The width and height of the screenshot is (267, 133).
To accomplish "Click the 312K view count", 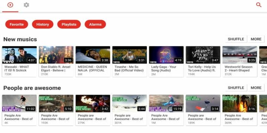I will click(228, 74).
